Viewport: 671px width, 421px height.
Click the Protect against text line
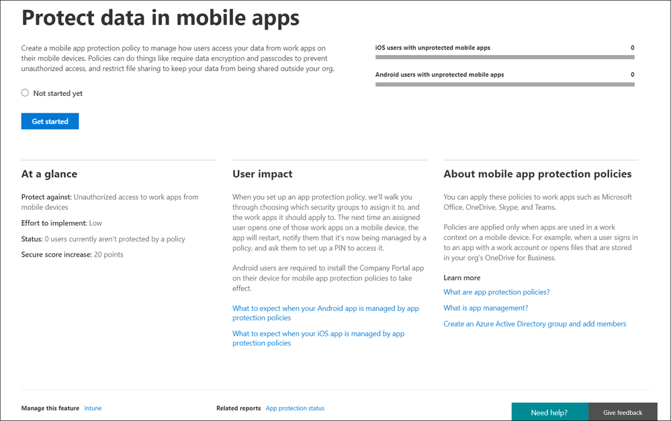pos(110,202)
